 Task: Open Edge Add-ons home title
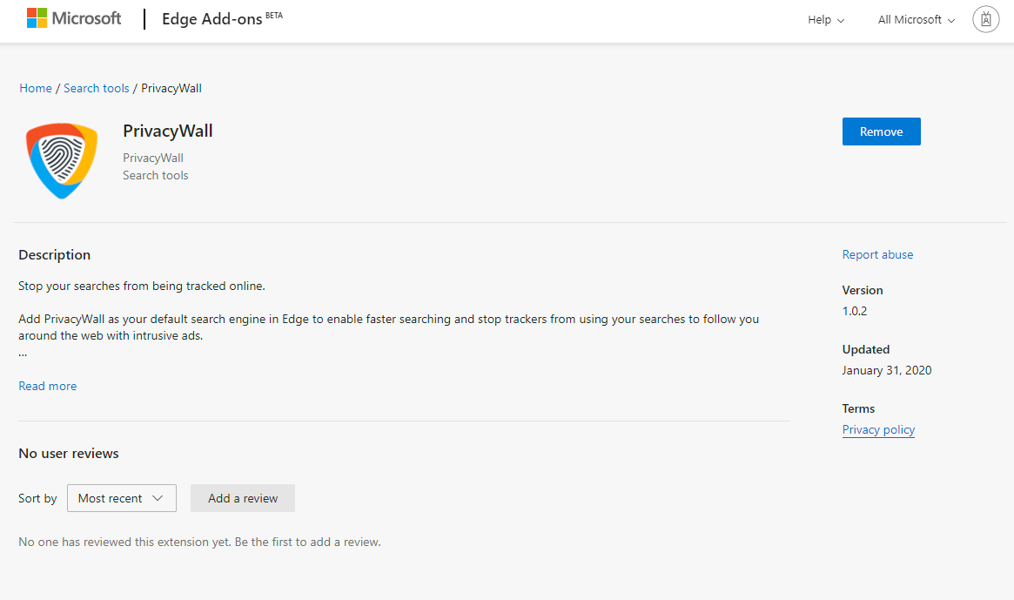tap(213, 20)
